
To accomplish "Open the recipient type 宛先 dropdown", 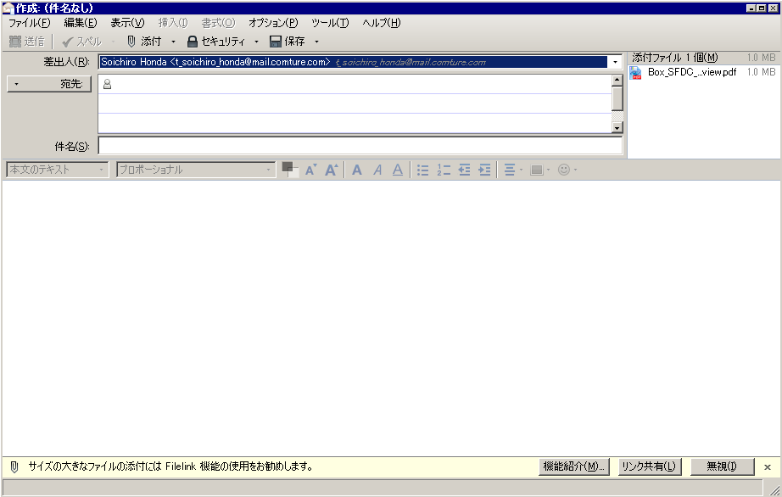I will tap(49, 84).
